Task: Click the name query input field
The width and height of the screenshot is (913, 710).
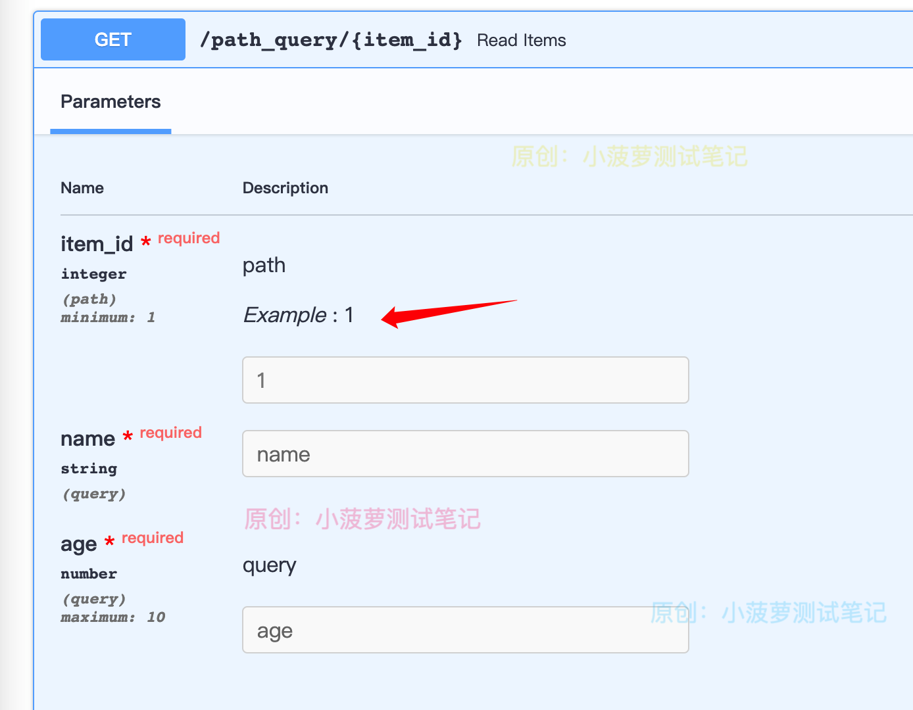Action: 466,454
